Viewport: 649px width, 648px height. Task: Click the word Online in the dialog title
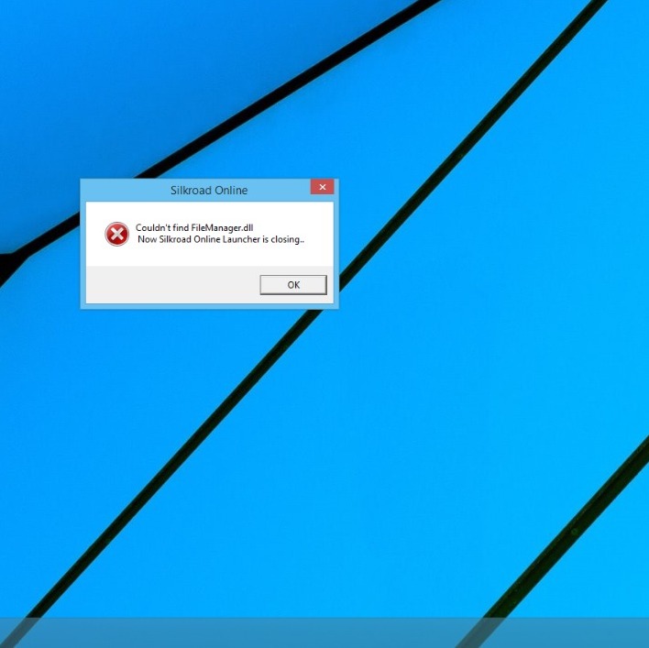click(230, 191)
